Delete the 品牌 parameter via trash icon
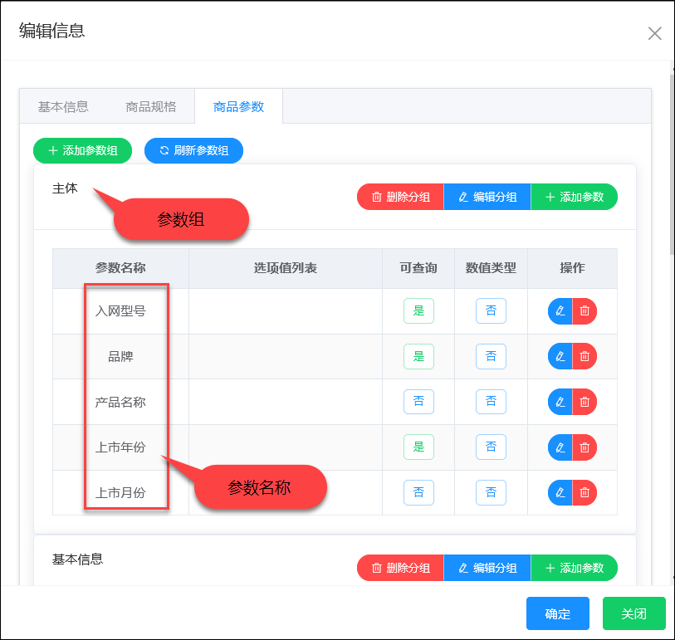This screenshot has width=675, height=640. (x=585, y=356)
